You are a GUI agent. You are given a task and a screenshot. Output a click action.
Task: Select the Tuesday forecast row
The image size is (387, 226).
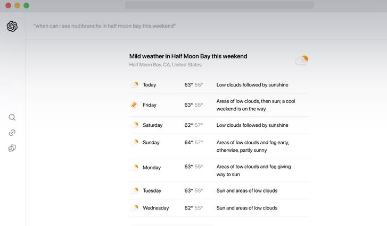click(219, 190)
